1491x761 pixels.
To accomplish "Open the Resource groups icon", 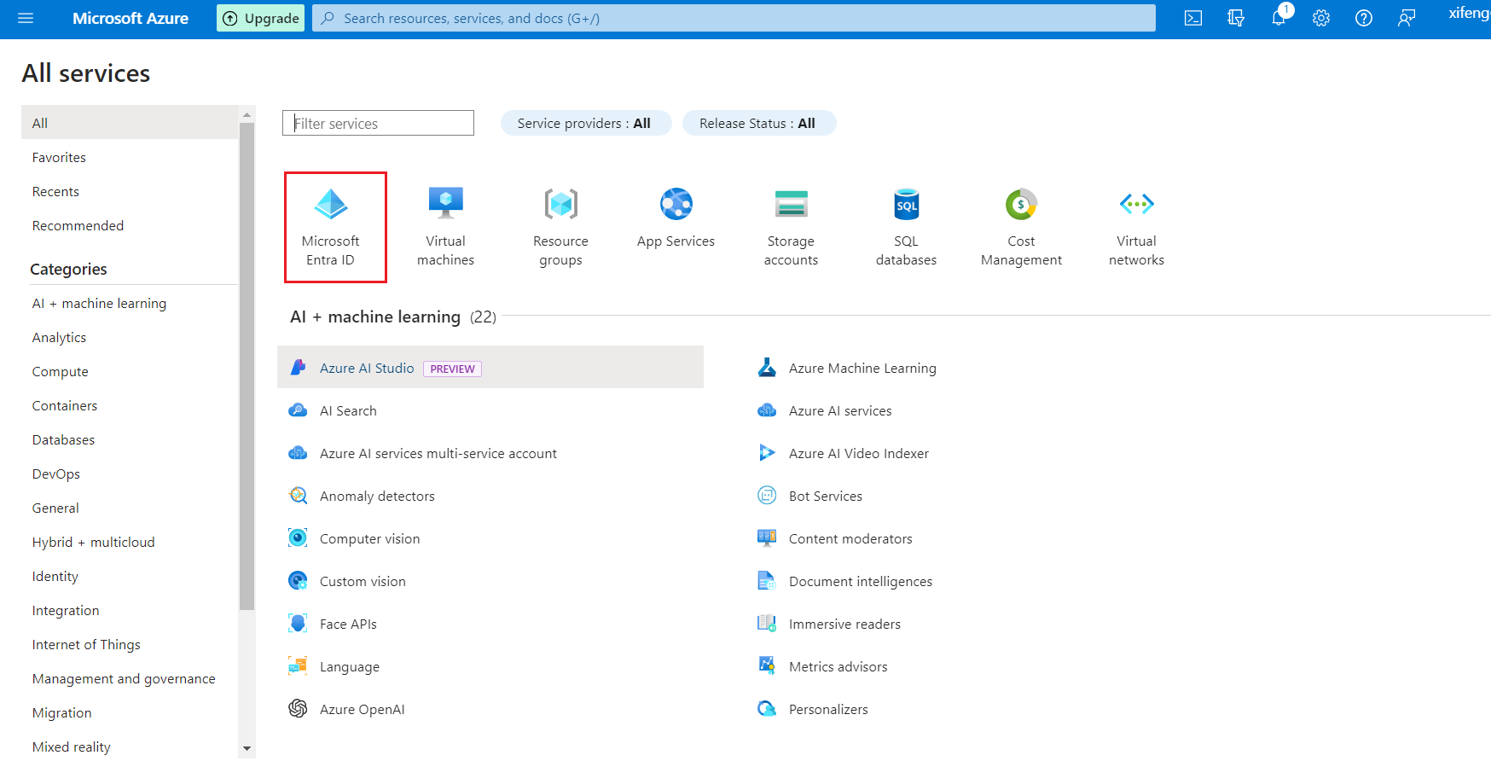I will tap(561, 204).
